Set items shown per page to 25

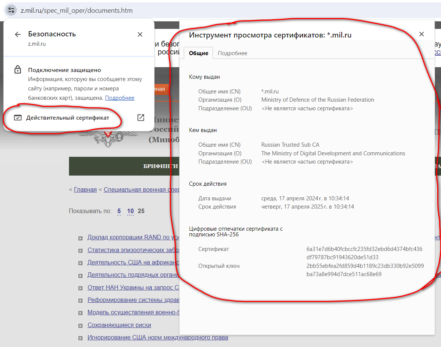pyautogui.click(x=141, y=211)
